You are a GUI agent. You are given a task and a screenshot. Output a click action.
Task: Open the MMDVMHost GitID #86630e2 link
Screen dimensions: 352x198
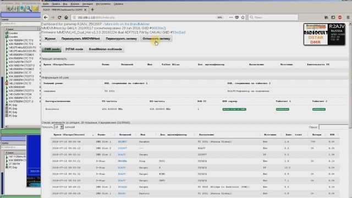click(x=158, y=28)
